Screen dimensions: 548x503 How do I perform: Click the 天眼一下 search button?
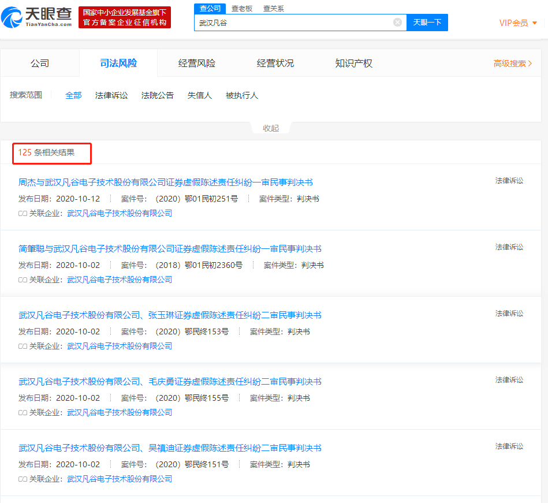(x=427, y=23)
